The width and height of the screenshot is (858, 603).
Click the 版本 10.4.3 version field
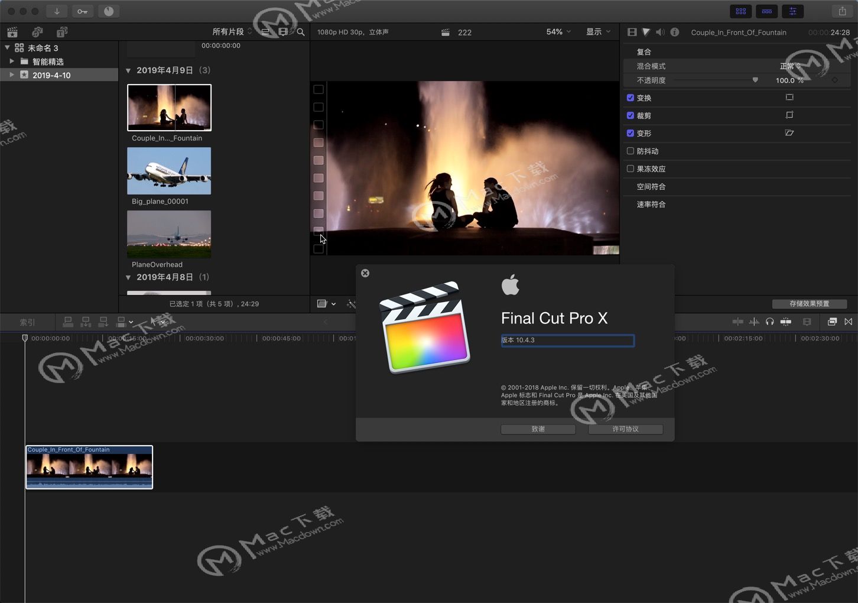tap(567, 341)
